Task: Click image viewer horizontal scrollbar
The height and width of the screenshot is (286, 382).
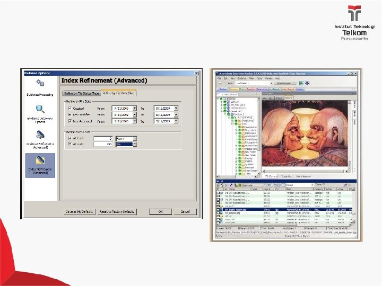Action: pyautogui.click(x=305, y=171)
